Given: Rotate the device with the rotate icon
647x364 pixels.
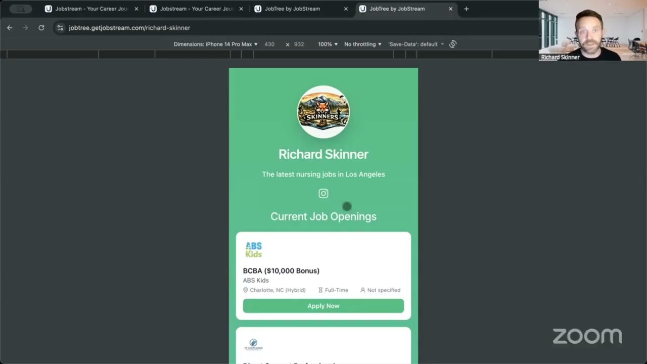Looking at the screenshot, I should pyautogui.click(x=453, y=44).
